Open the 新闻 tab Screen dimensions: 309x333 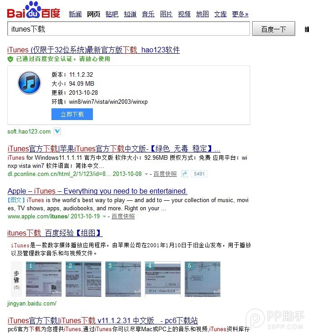(x=75, y=14)
